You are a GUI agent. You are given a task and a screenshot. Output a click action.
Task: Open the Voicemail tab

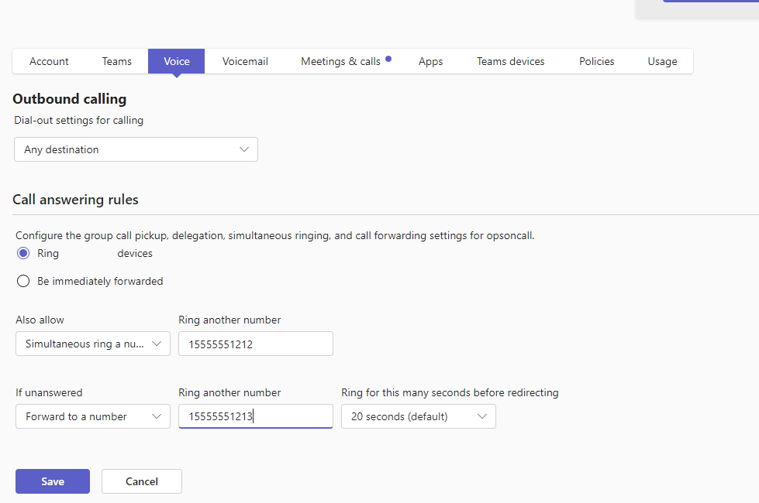coord(245,60)
